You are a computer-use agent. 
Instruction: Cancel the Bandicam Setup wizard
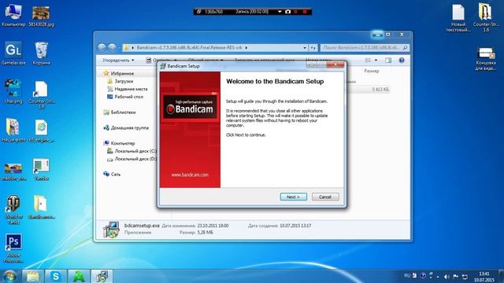tap(325, 197)
